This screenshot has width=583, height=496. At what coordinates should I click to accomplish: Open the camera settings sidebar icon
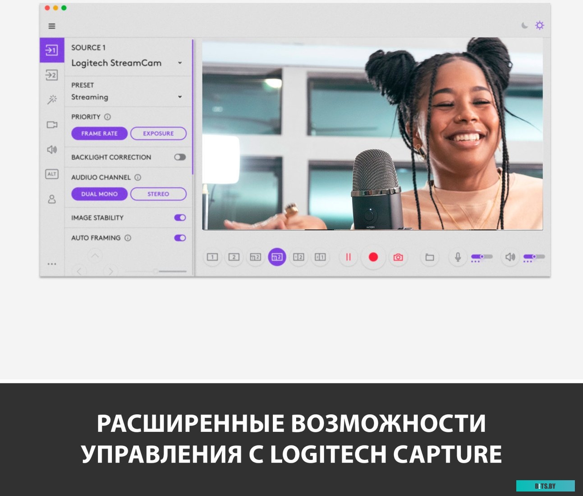point(52,124)
